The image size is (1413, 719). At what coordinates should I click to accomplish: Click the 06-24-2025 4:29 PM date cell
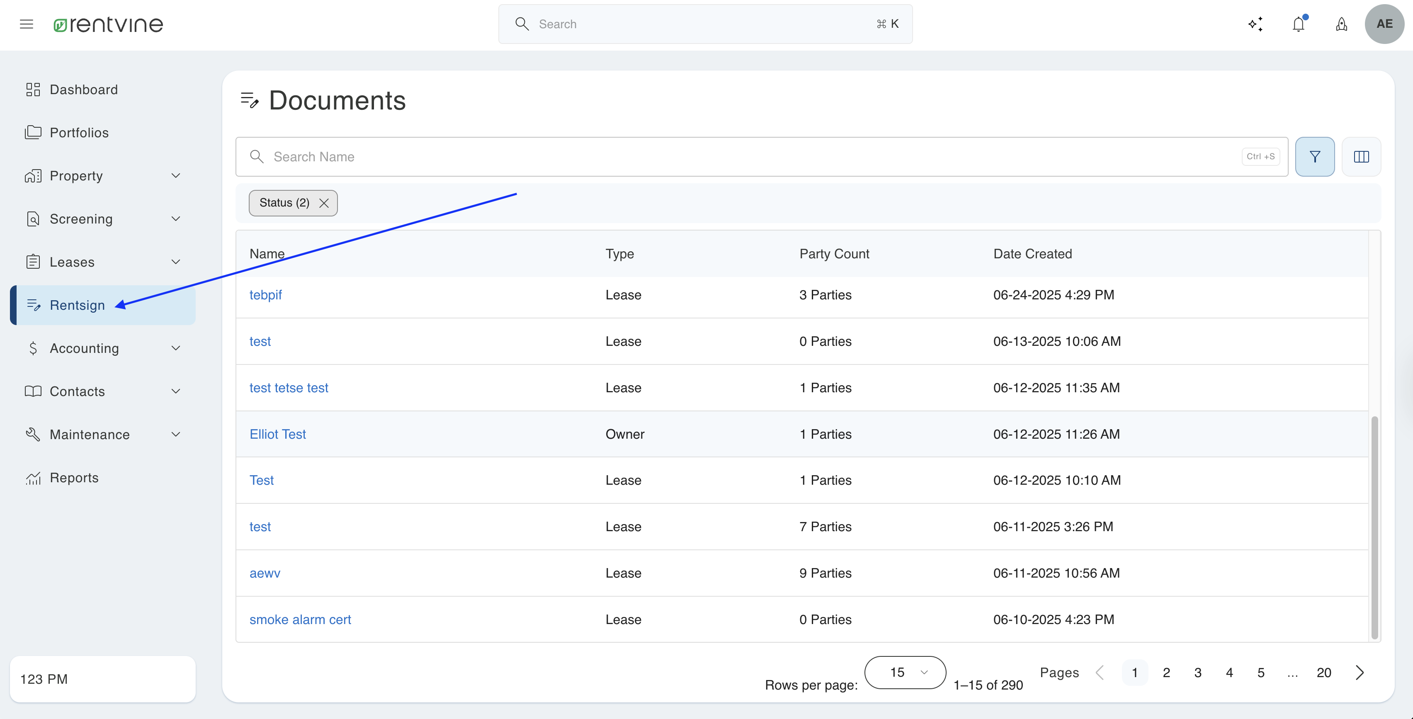pos(1054,295)
